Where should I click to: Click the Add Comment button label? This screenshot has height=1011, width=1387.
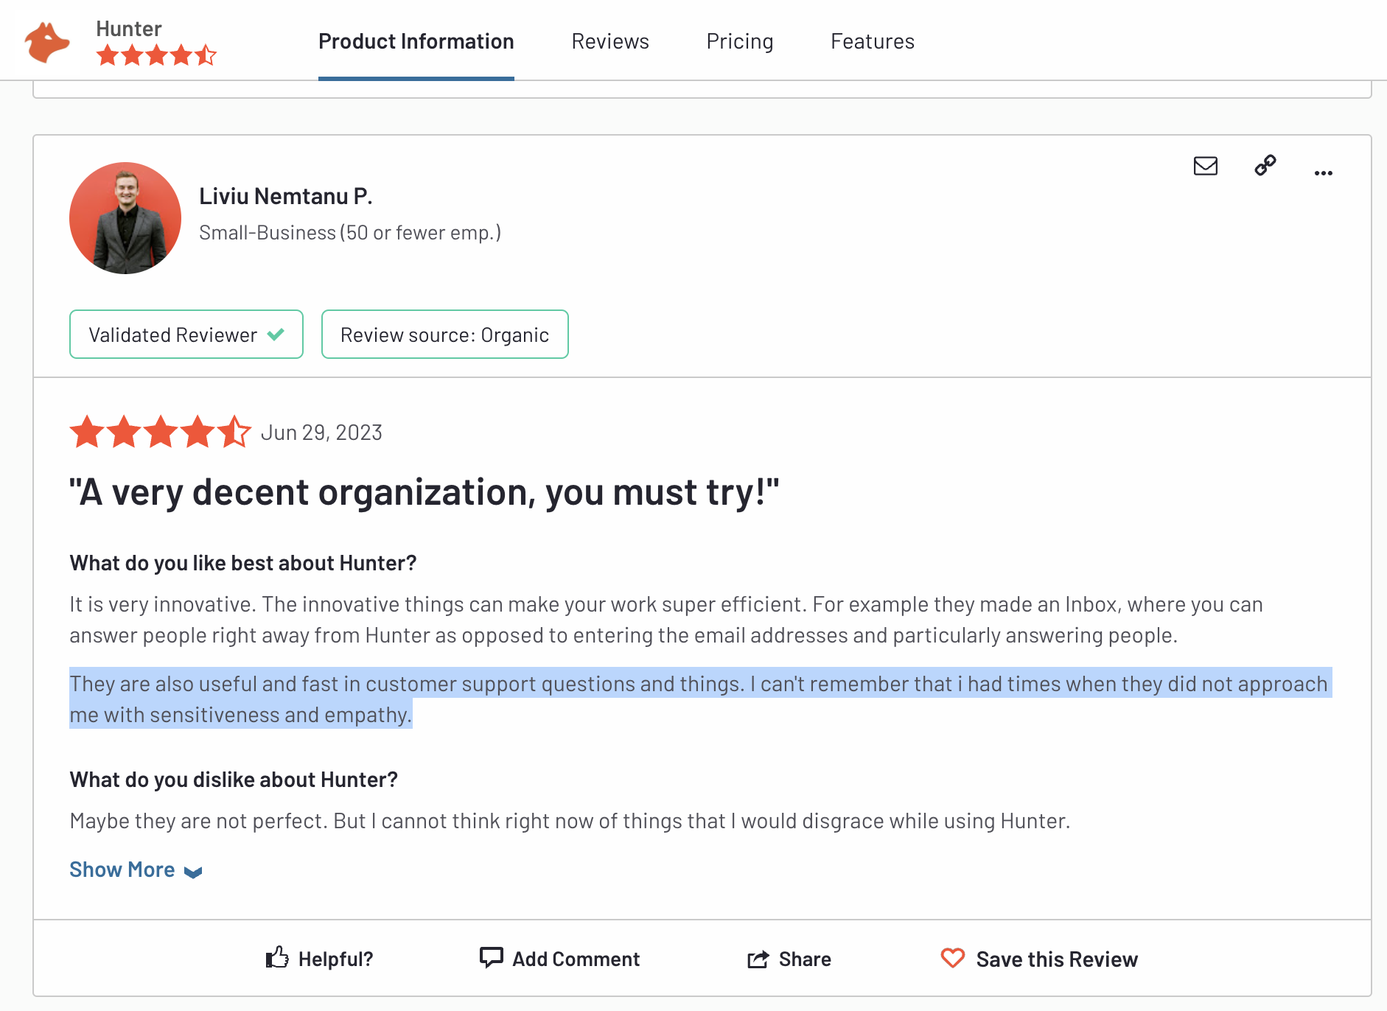pyautogui.click(x=576, y=959)
